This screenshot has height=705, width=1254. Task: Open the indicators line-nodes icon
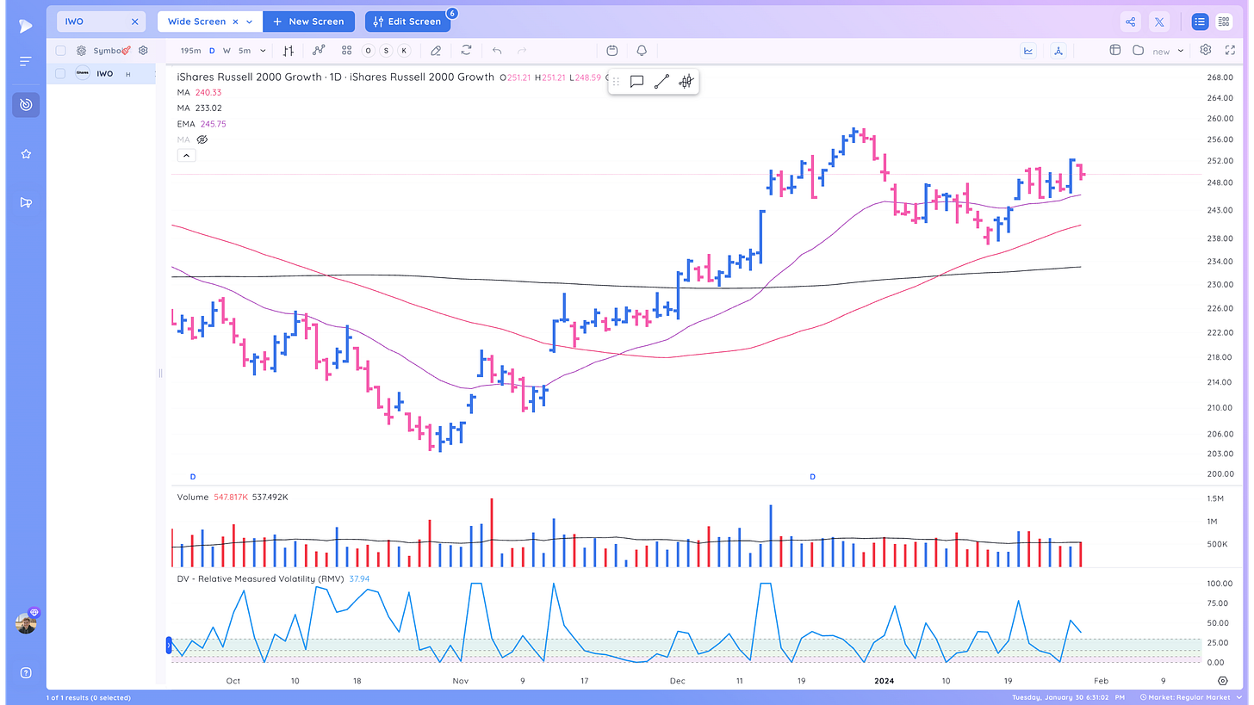(319, 51)
